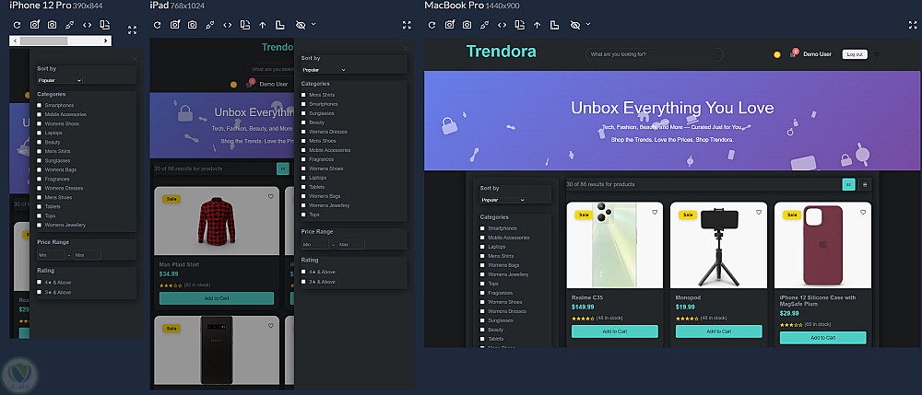Image resolution: width=922 pixels, height=395 pixels.
Task: Expand chevron beside visibility icon in iPad toolbar
Action: pos(313,25)
